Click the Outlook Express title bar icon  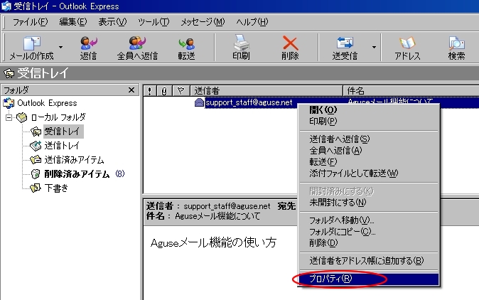tap(6, 6)
